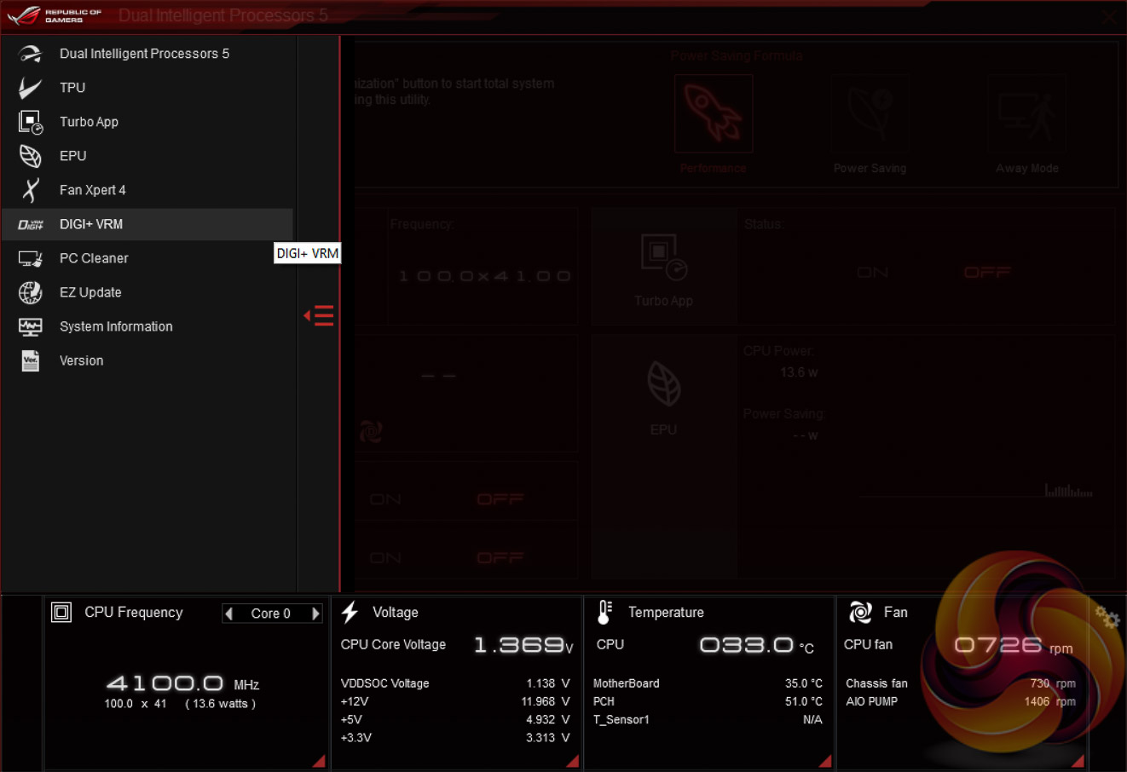Click the EZ Update globe icon
The width and height of the screenshot is (1127, 772).
tap(31, 292)
